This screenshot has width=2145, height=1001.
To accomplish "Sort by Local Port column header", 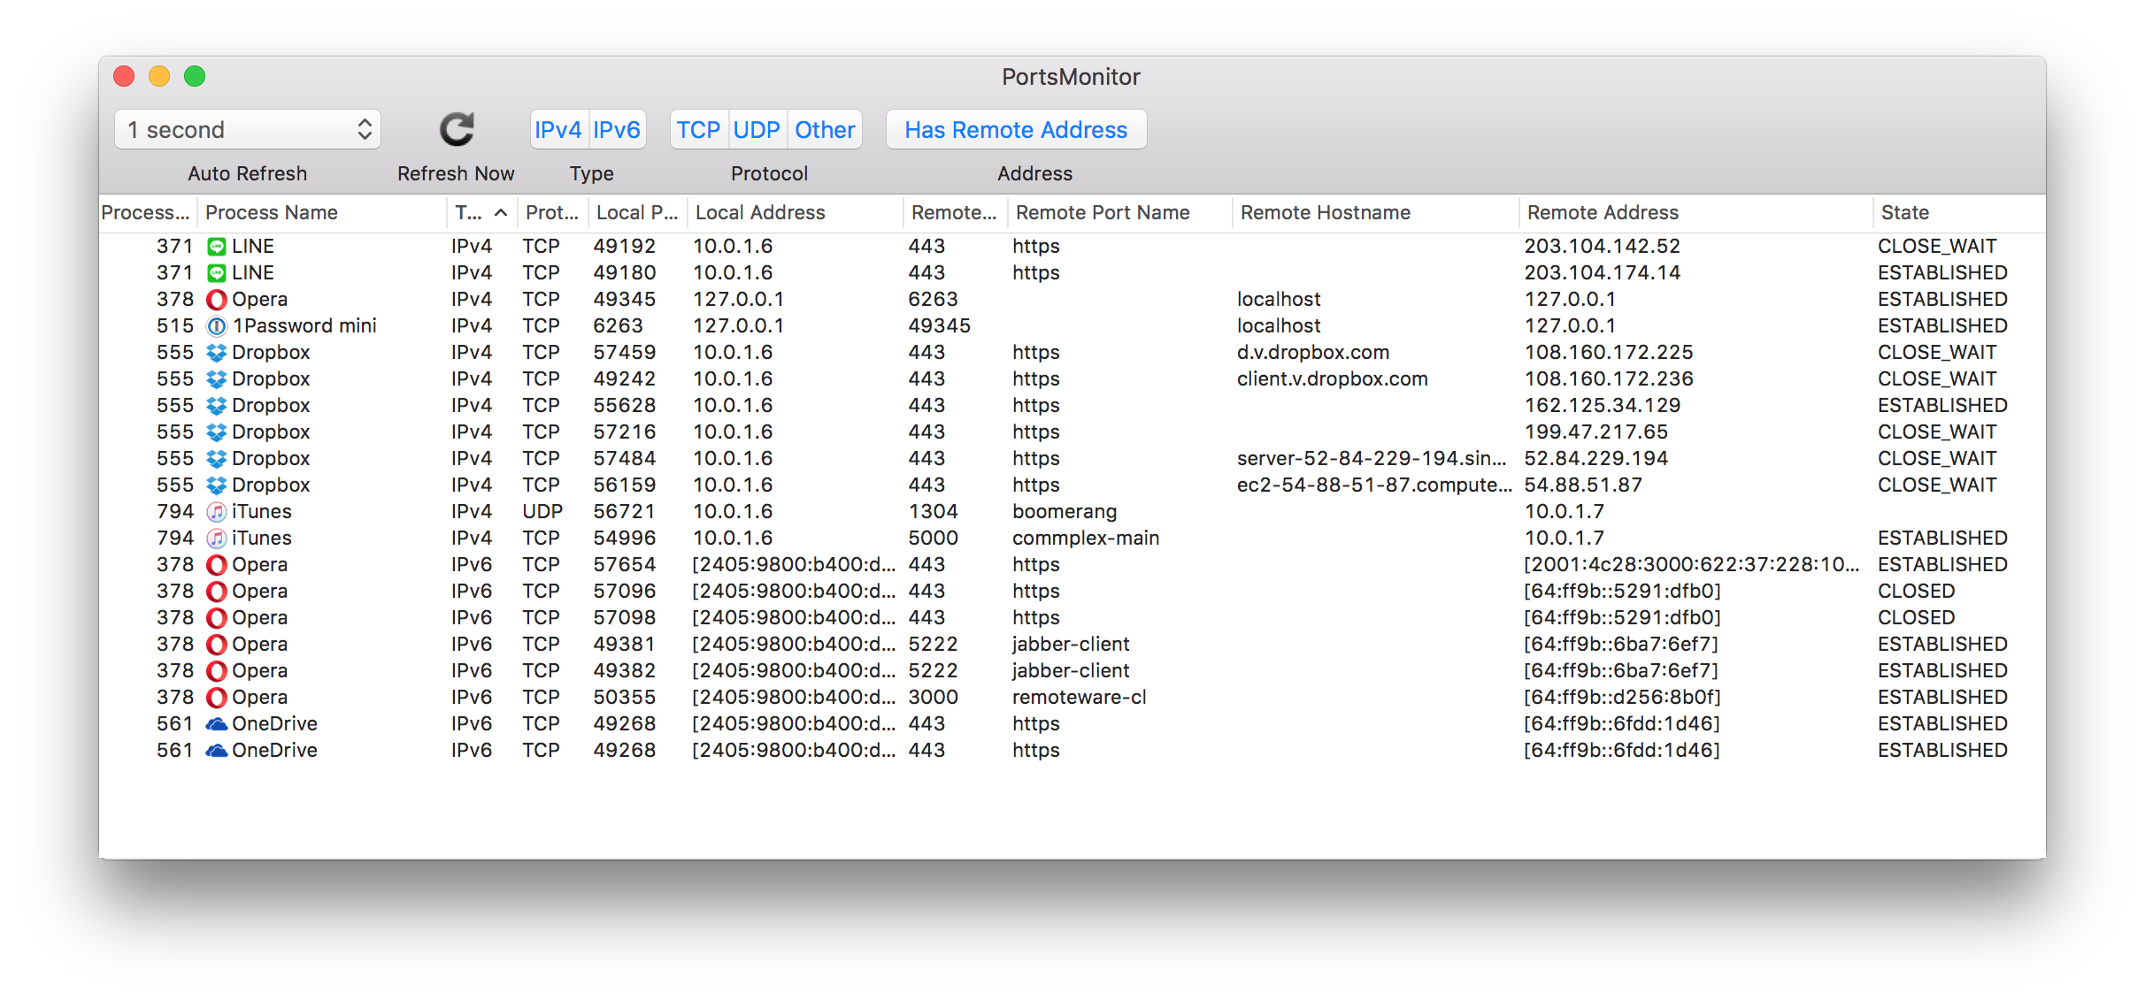I will click(637, 213).
